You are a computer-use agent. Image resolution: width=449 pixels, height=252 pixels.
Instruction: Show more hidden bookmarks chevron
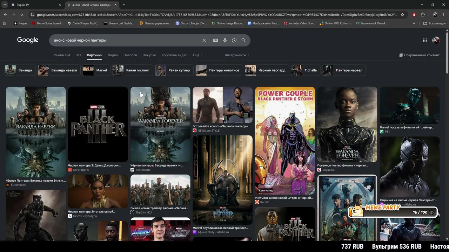414,23
